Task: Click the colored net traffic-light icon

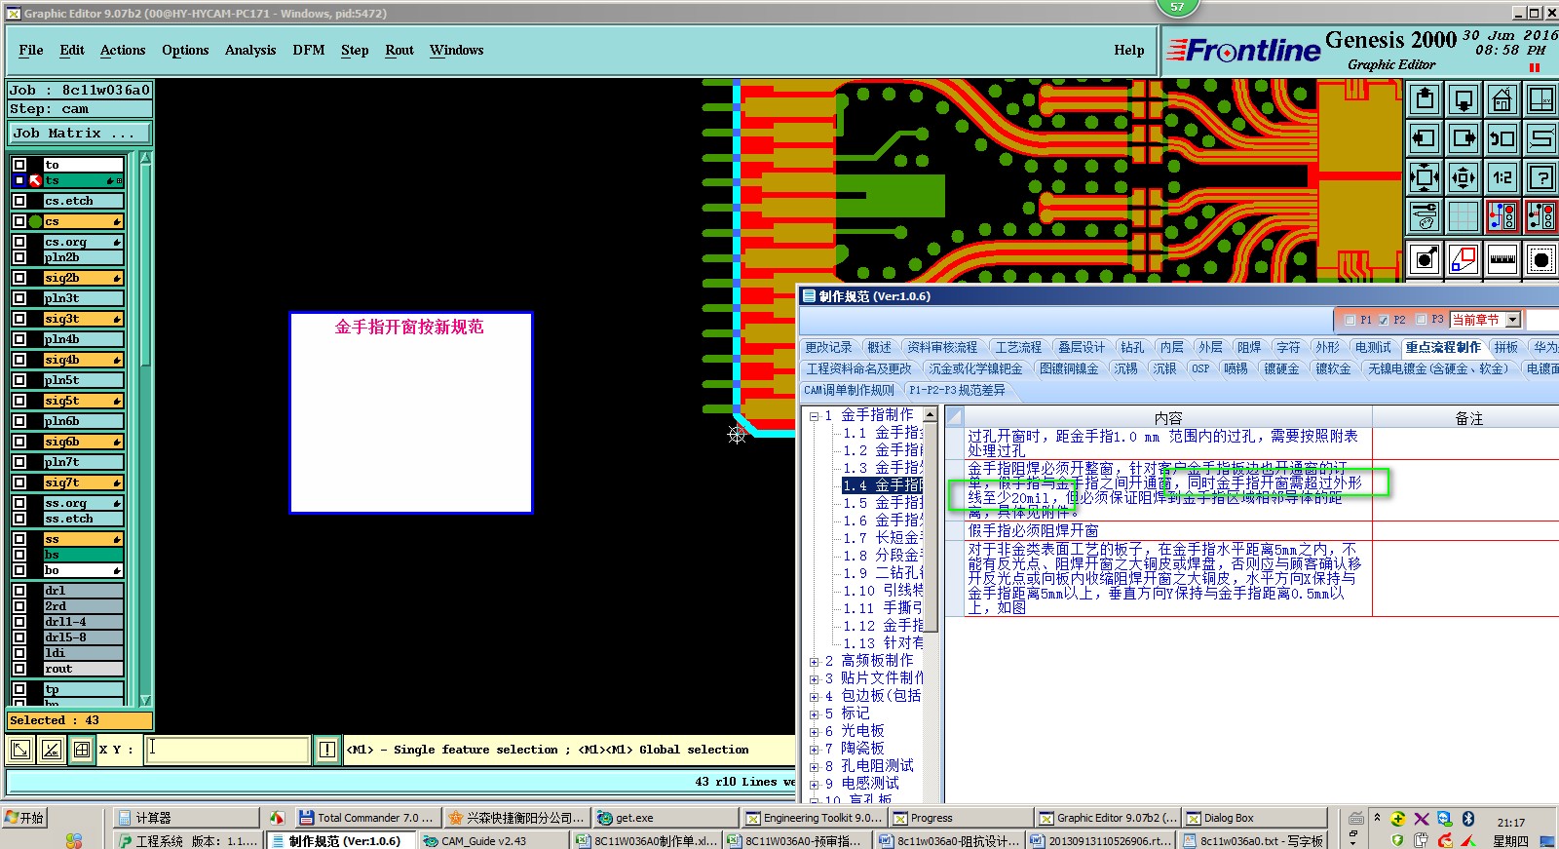Action: pos(1502,216)
